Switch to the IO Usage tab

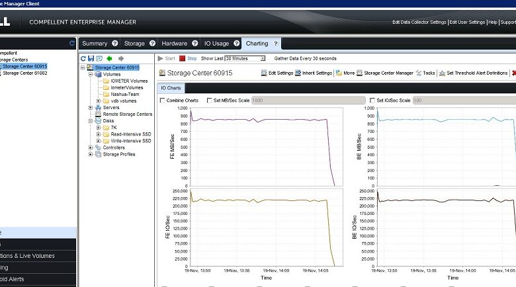pos(216,44)
